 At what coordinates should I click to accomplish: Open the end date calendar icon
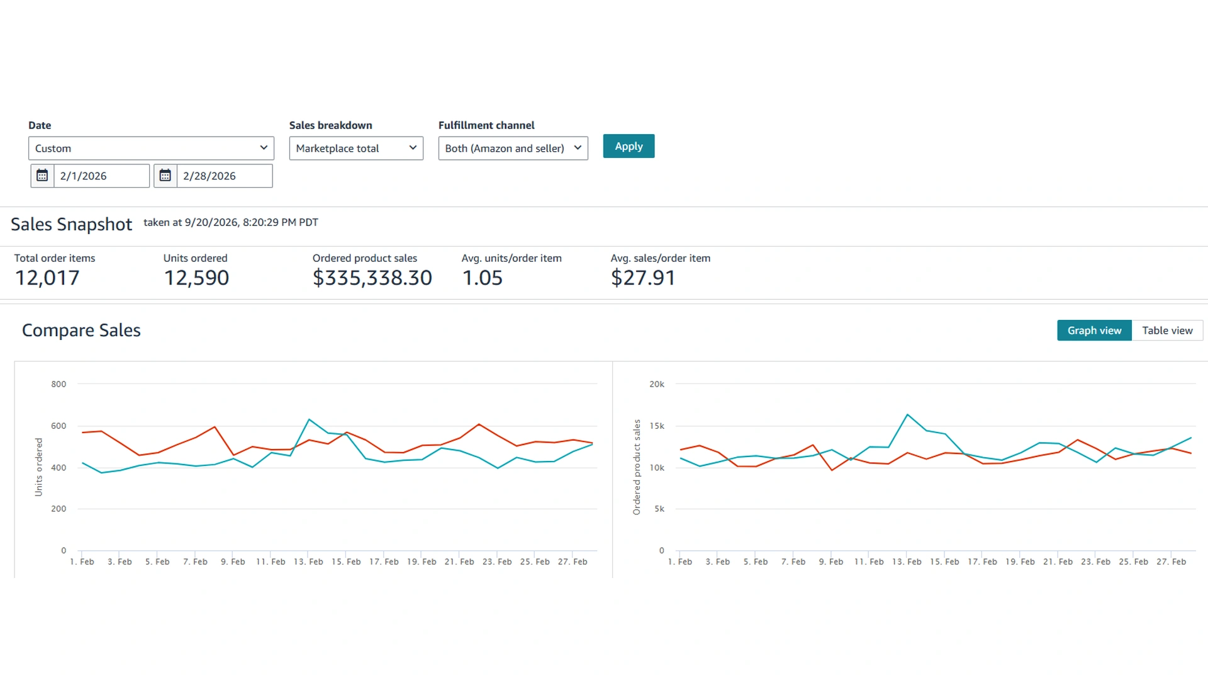point(165,176)
